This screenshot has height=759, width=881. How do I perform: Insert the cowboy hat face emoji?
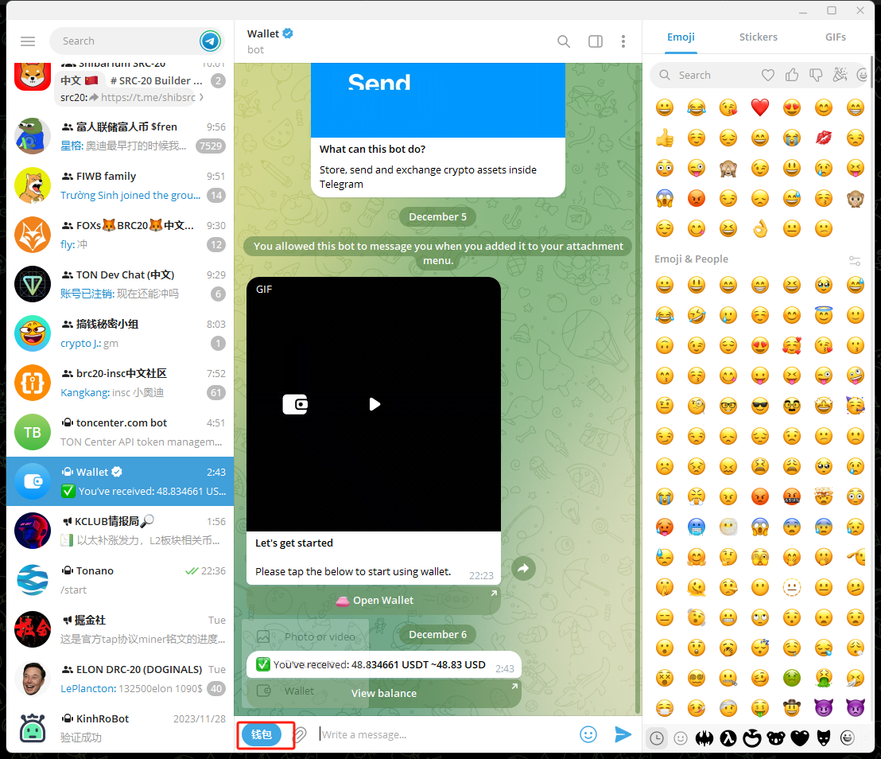pos(792,708)
